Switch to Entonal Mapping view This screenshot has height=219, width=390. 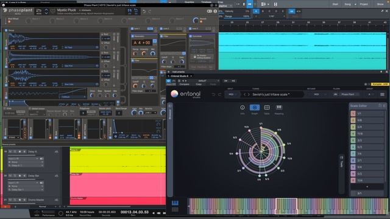(279, 108)
